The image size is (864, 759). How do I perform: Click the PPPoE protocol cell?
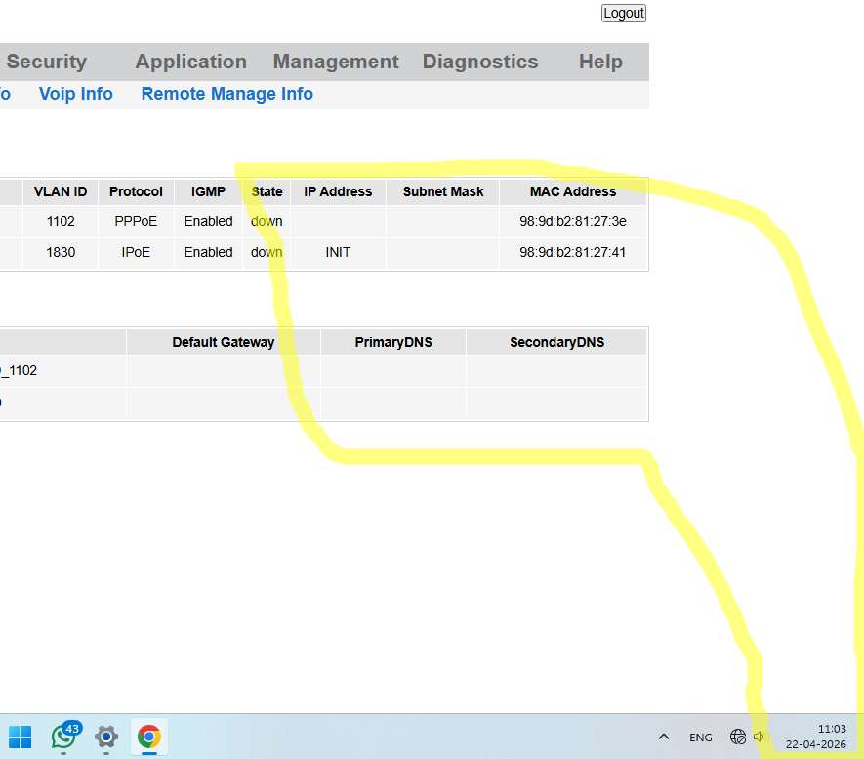(x=136, y=221)
